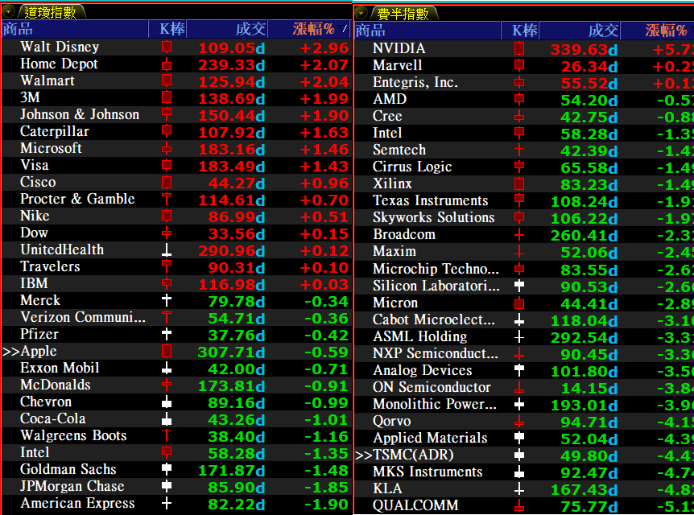
Task: Select Skyworks Solutions row
Action: [524, 217]
